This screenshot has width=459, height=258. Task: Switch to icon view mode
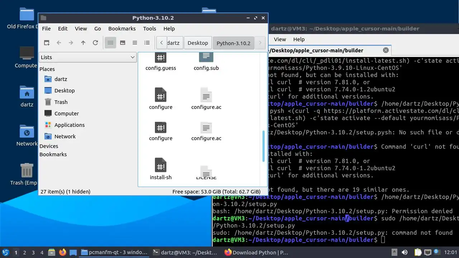pyautogui.click(x=110, y=43)
